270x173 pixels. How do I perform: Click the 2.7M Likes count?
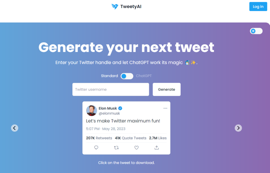point(158,138)
